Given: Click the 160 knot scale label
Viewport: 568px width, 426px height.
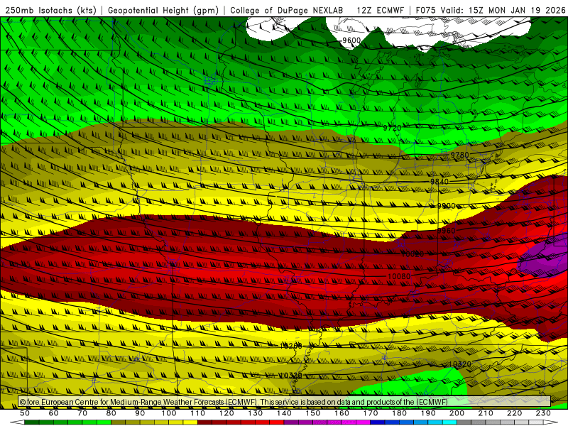Looking at the screenshot, I should tap(342, 413).
